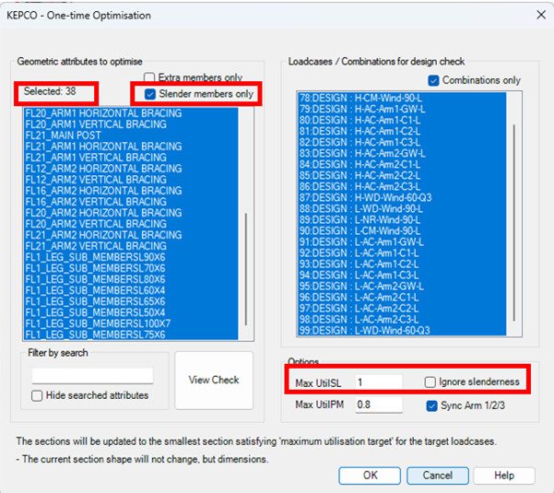Open Help for this dialog
Image resolution: width=554 pixels, height=493 pixels.
click(503, 475)
